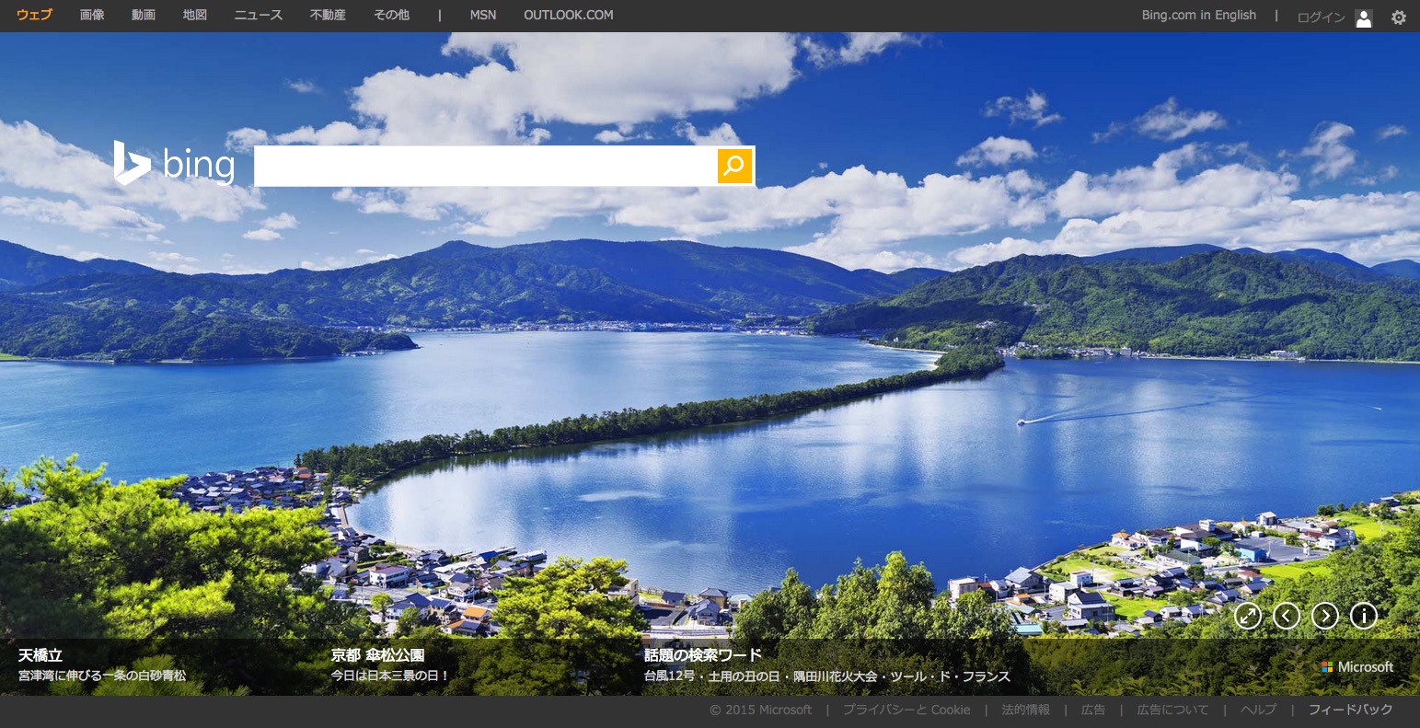Click the Bing logo

click(174, 164)
